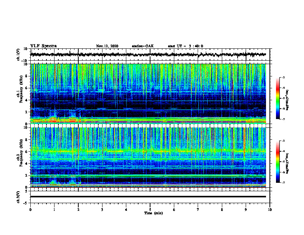304x235 pixels.
Task: Click the "ch.3(V)" axis label
Action: coord(18,197)
